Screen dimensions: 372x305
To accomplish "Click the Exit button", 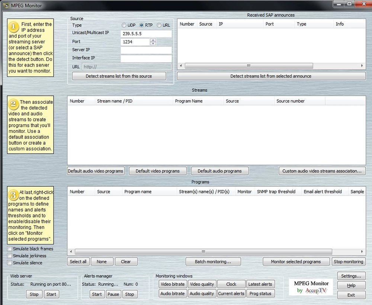I will (x=351, y=295).
